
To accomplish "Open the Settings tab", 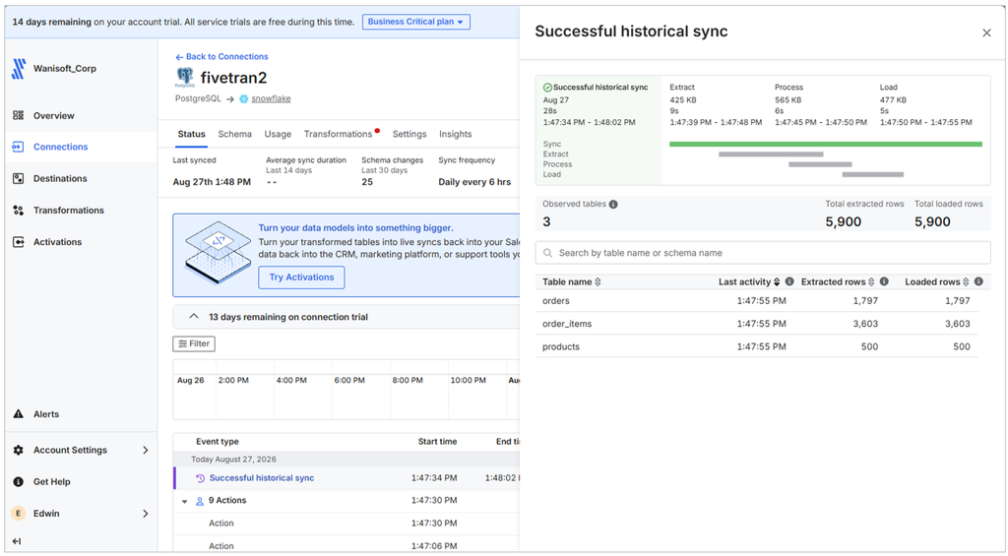I will [x=409, y=134].
